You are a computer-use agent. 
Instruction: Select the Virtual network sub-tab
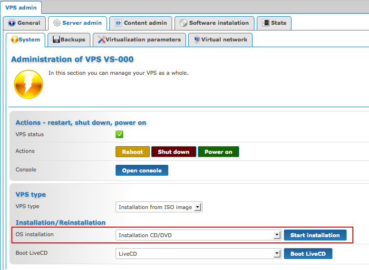[221, 40]
